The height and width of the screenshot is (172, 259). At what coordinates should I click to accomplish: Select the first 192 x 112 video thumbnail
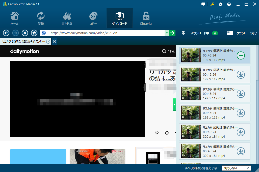tap(191, 55)
